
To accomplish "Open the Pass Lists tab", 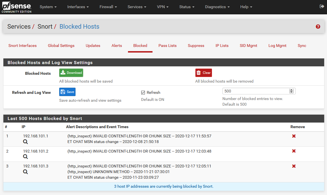I will 167,46.
